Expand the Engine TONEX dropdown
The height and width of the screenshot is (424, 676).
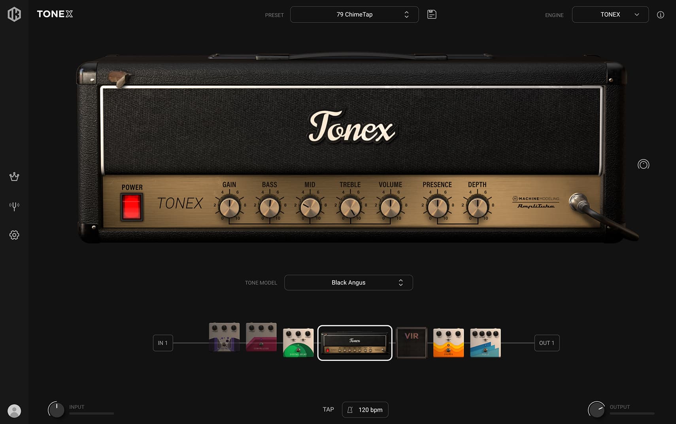point(610,15)
